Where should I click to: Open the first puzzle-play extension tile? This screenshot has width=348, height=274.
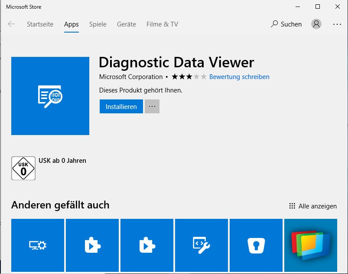pos(92,245)
